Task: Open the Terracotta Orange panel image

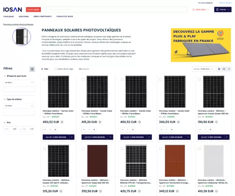Action: tap(175, 161)
